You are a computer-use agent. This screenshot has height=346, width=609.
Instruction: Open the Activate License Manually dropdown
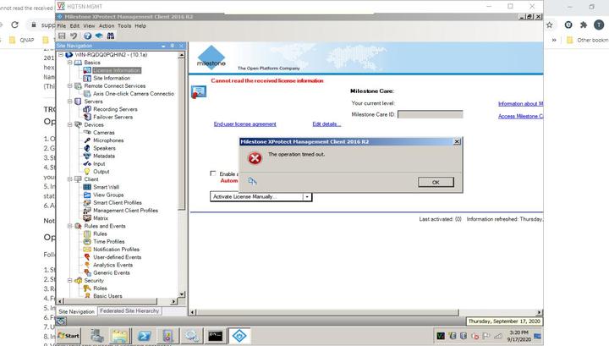307,196
